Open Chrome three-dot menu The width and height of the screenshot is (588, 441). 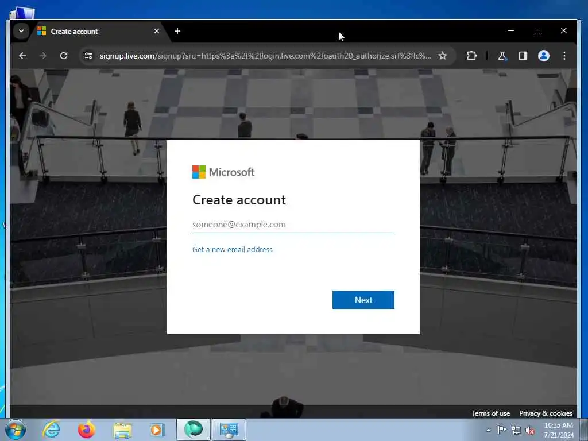pyautogui.click(x=564, y=56)
